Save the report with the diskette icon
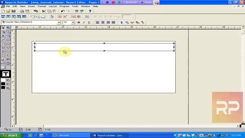The image size is (245, 138). [13, 11]
